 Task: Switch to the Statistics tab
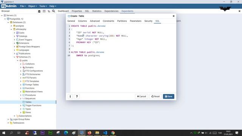point(97,11)
